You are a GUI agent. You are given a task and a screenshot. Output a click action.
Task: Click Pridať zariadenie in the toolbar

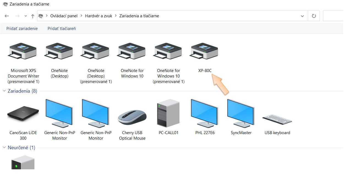tap(22, 29)
